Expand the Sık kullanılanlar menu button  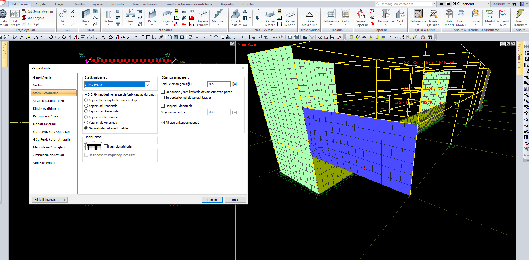tap(49, 200)
